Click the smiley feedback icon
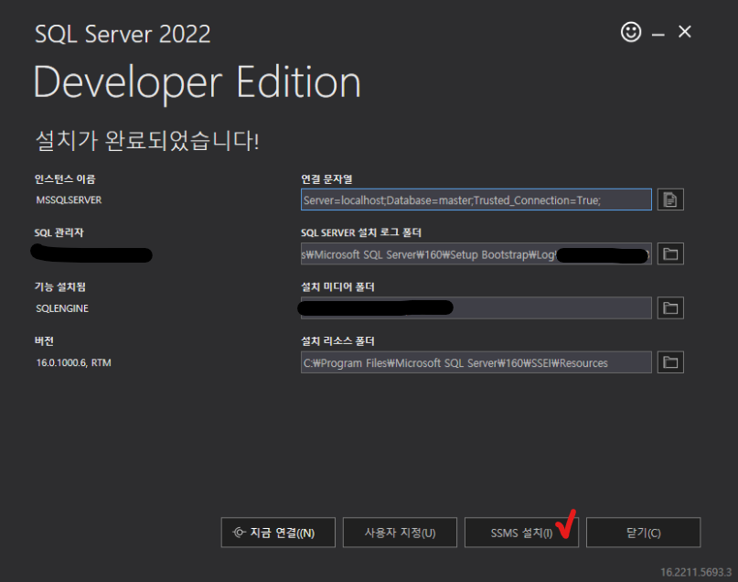Viewport: 738px width, 582px height. (x=631, y=32)
